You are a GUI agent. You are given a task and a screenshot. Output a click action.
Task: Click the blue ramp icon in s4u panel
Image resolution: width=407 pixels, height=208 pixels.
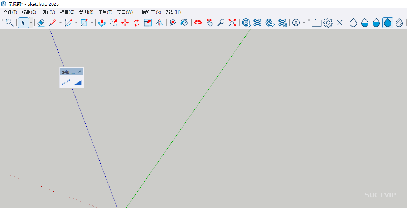coord(78,83)
